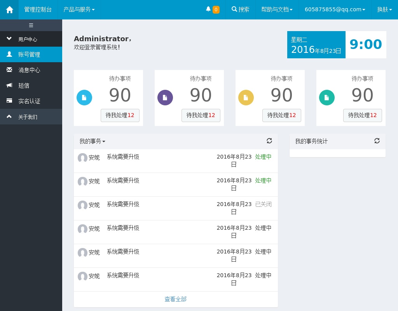
Task: Select 实名认证 in the sidebar
Action: coord(29,101)
